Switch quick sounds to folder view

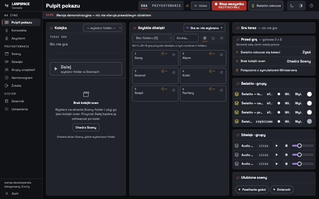click(x=213, y=38)
